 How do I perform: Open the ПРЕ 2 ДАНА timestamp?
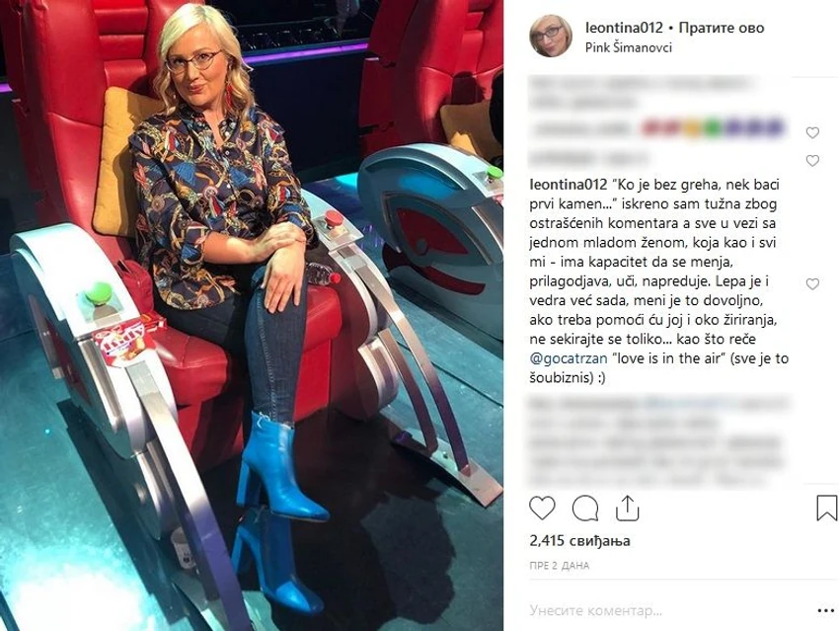[x=559, y=565]
